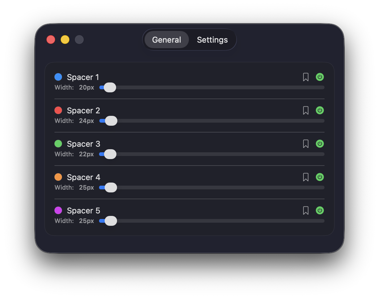Click the bookmark icon for Spacer 1

pos(306,77)
